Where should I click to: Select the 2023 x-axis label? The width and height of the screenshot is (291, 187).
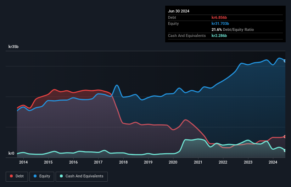248,162
